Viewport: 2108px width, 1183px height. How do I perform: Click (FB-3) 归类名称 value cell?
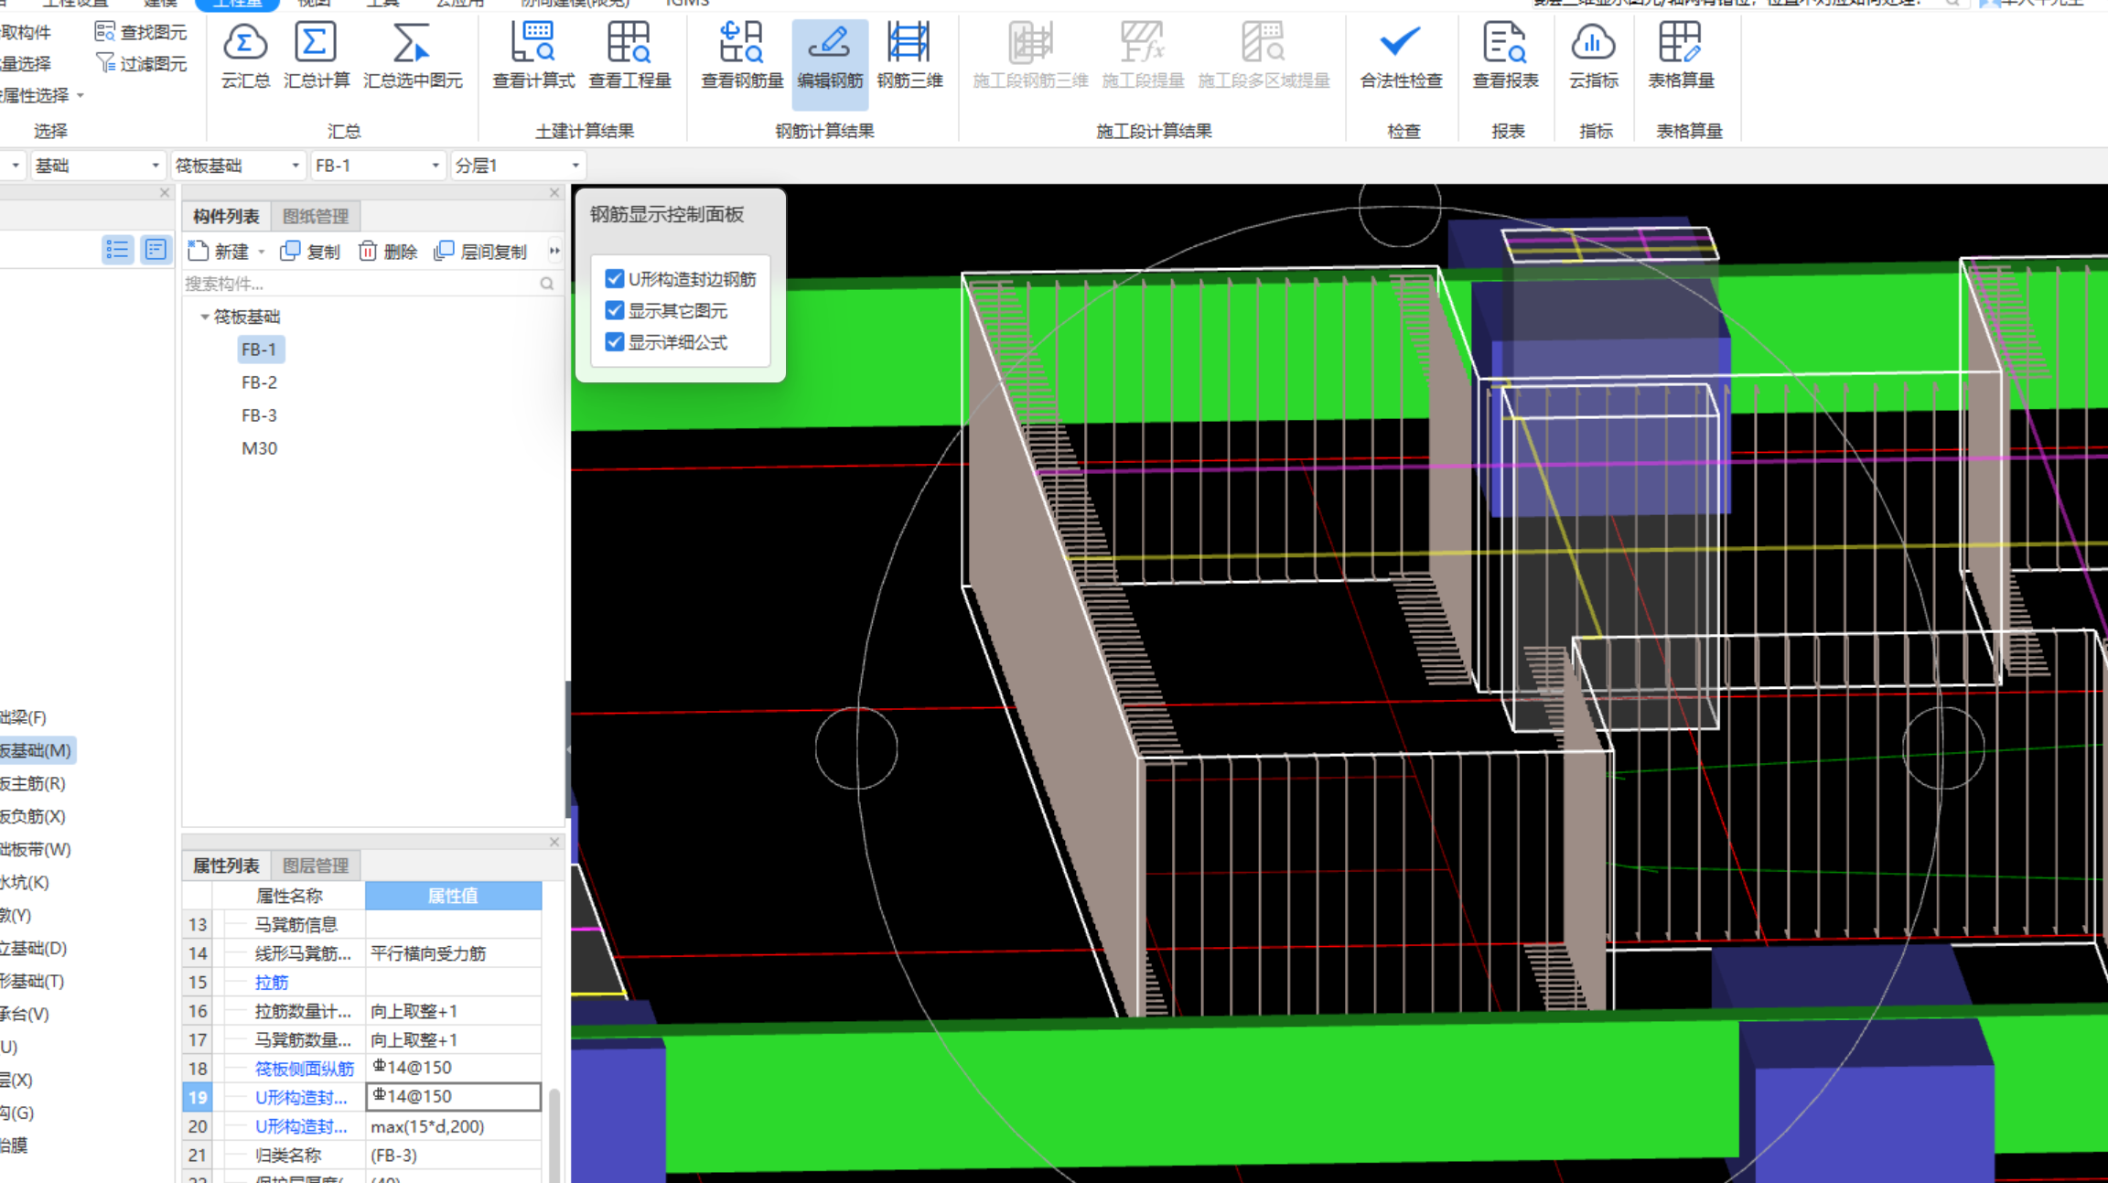point(453,1155)
